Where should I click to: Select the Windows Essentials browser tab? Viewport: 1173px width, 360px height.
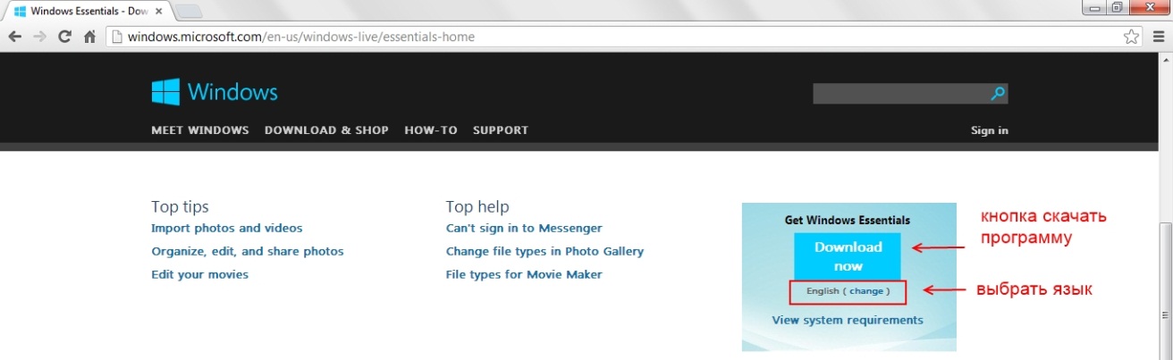(87, 12)
